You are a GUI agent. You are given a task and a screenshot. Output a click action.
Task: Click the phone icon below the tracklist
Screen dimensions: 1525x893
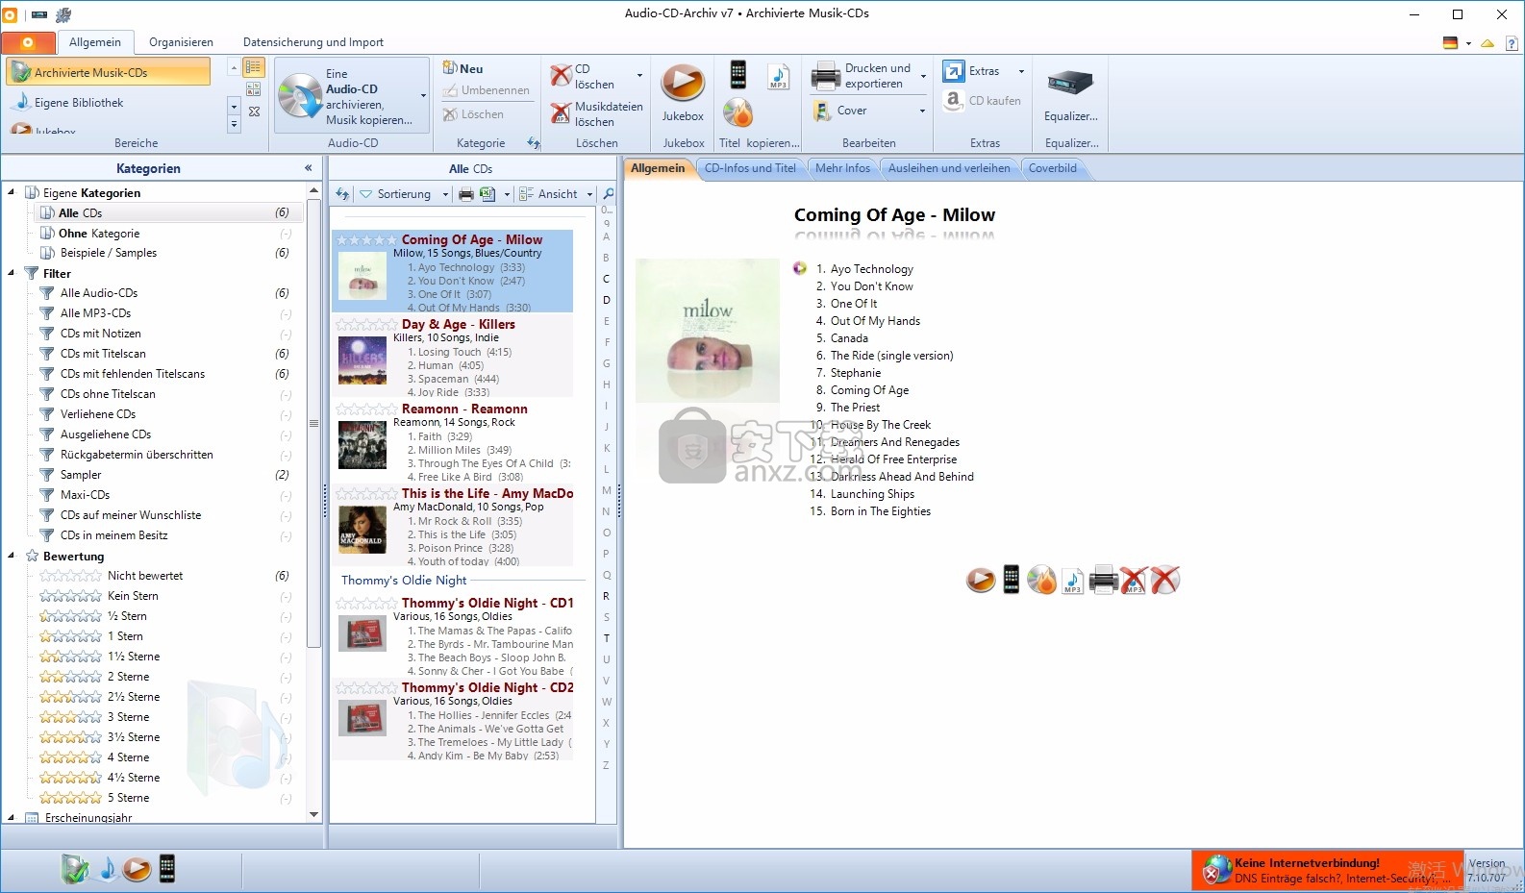(1011, 580)
